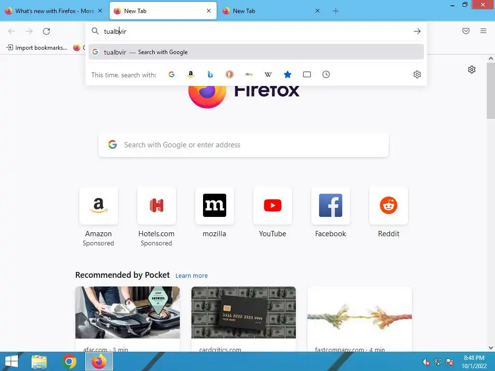Search this time with Google icon
This screenshot has width=495, height=371.
[172, 74]
